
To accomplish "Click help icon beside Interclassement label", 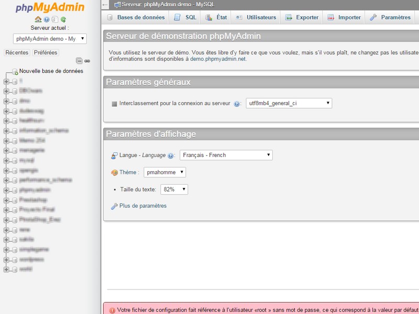I will pos(237,104).
